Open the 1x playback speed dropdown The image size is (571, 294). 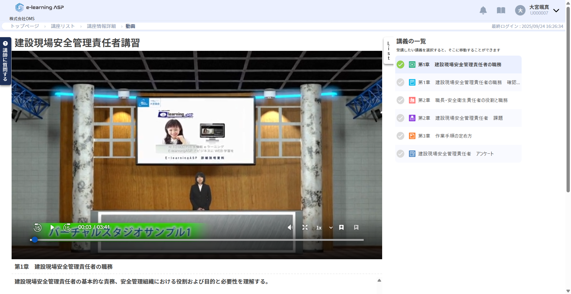[x=324, y=228]
